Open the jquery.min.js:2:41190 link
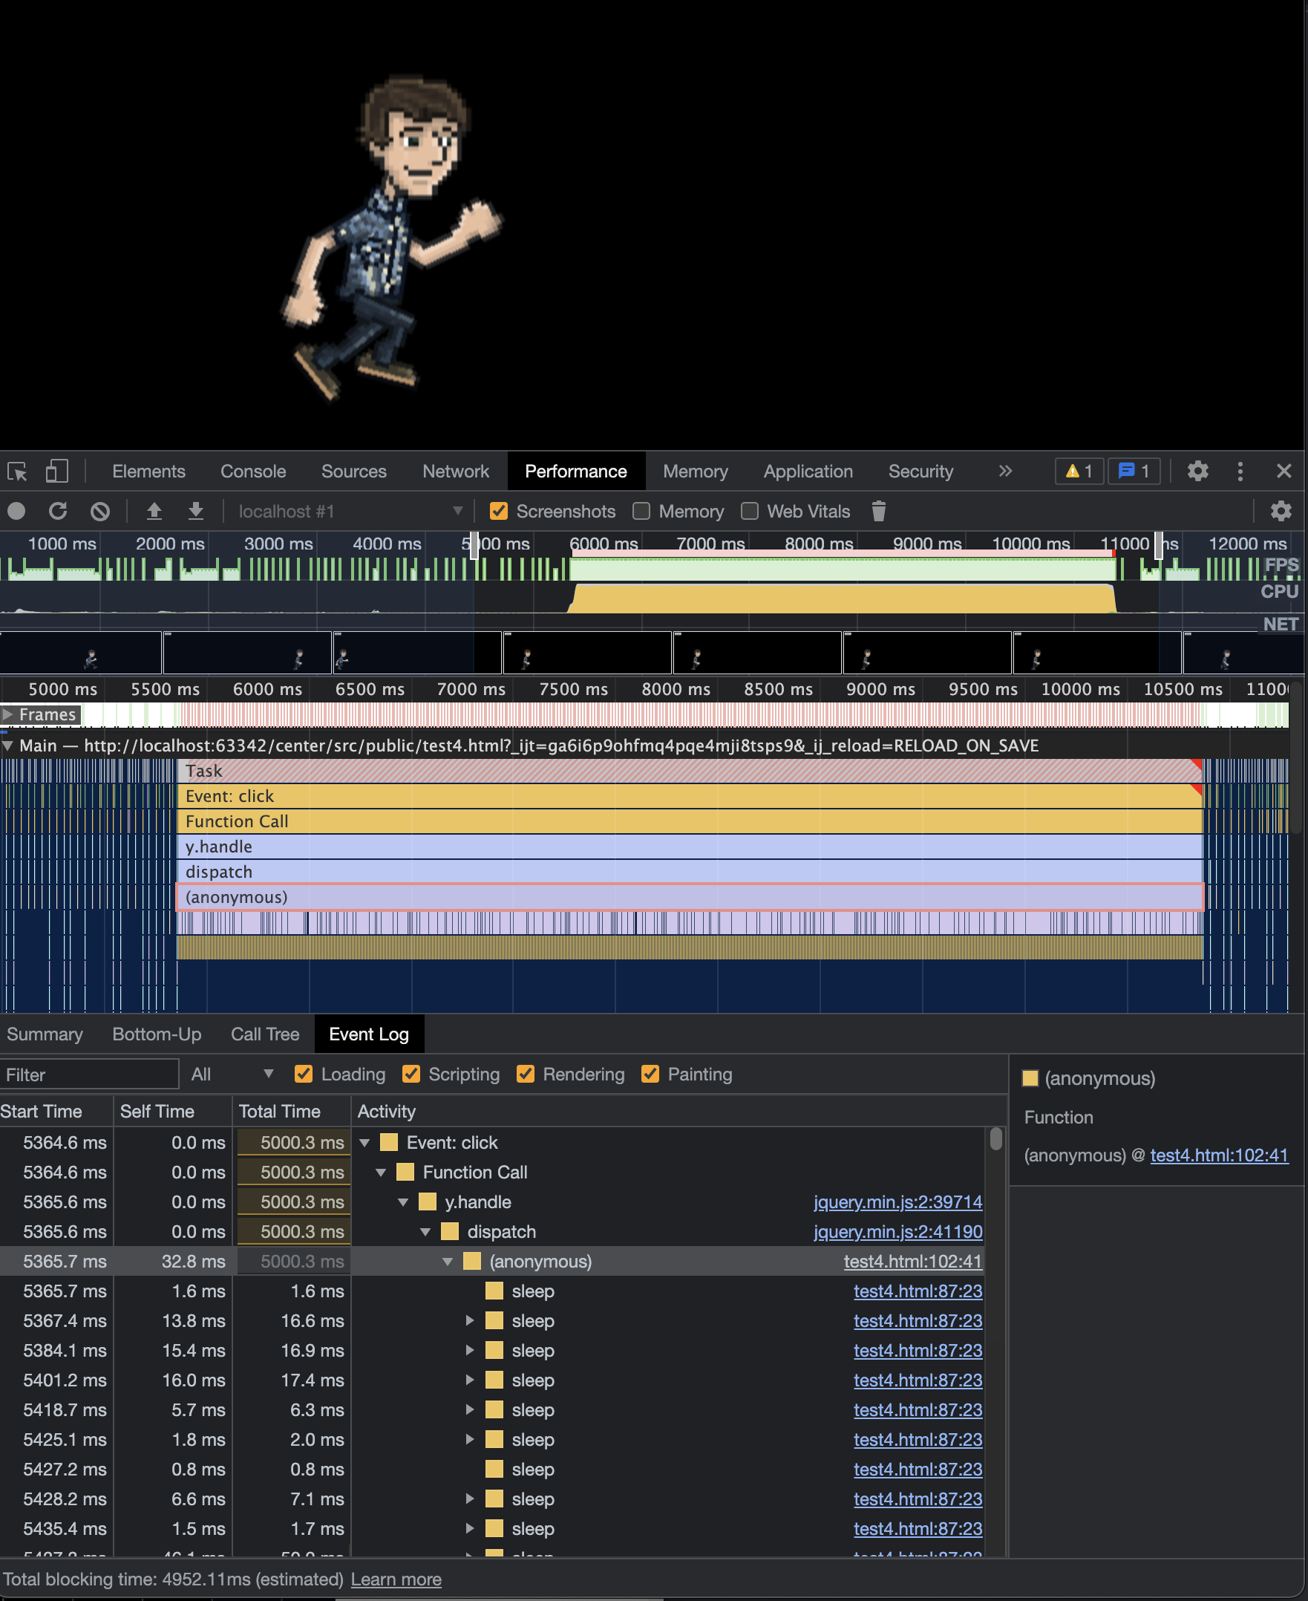This screenshot has height=1601, width=1308. [x=898, y=1232]
